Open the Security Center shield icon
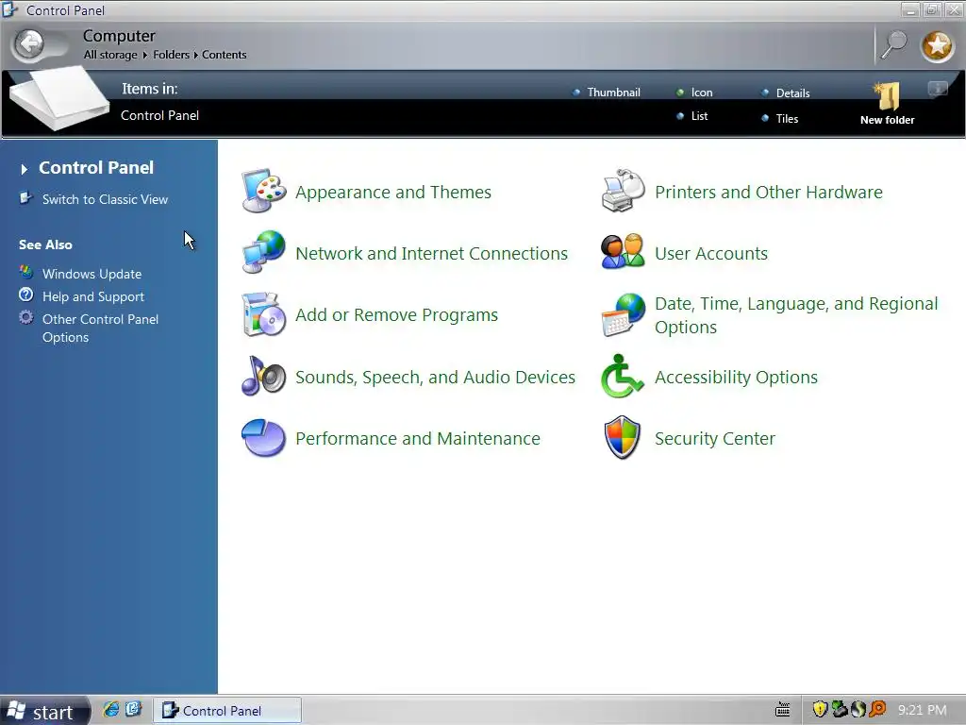The height and width of the screenshot is (725, 966). pyautogui.click(x=623, y=438)
